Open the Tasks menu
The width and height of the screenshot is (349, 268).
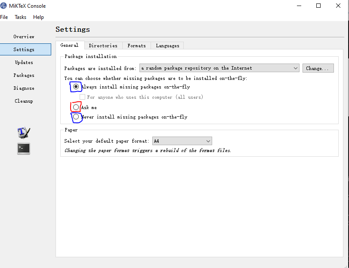(x=21, y=17)
